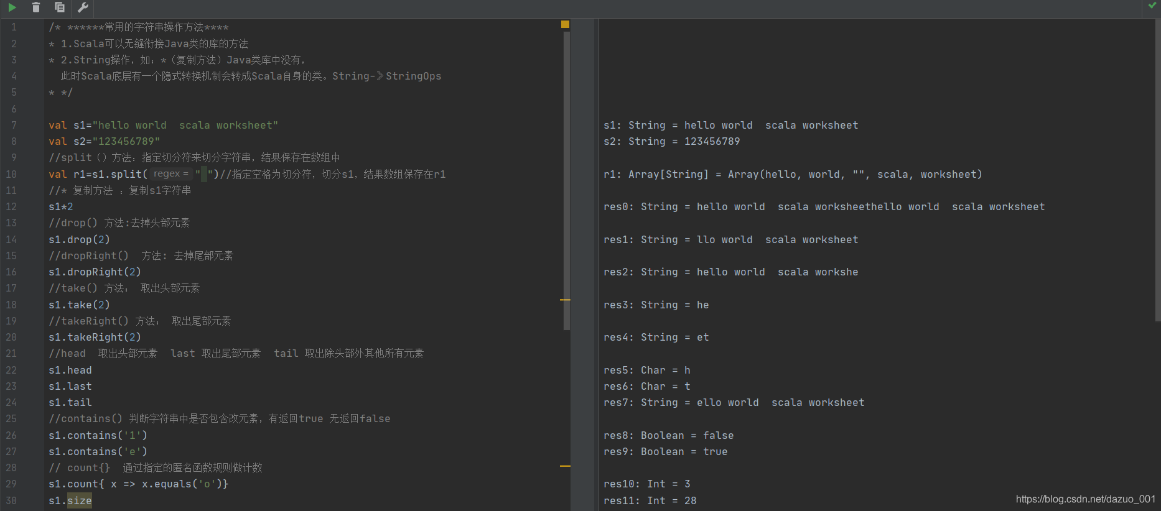Click output pane vertical scrollbar
The image size is (1161, 511).
[1157, 169]
